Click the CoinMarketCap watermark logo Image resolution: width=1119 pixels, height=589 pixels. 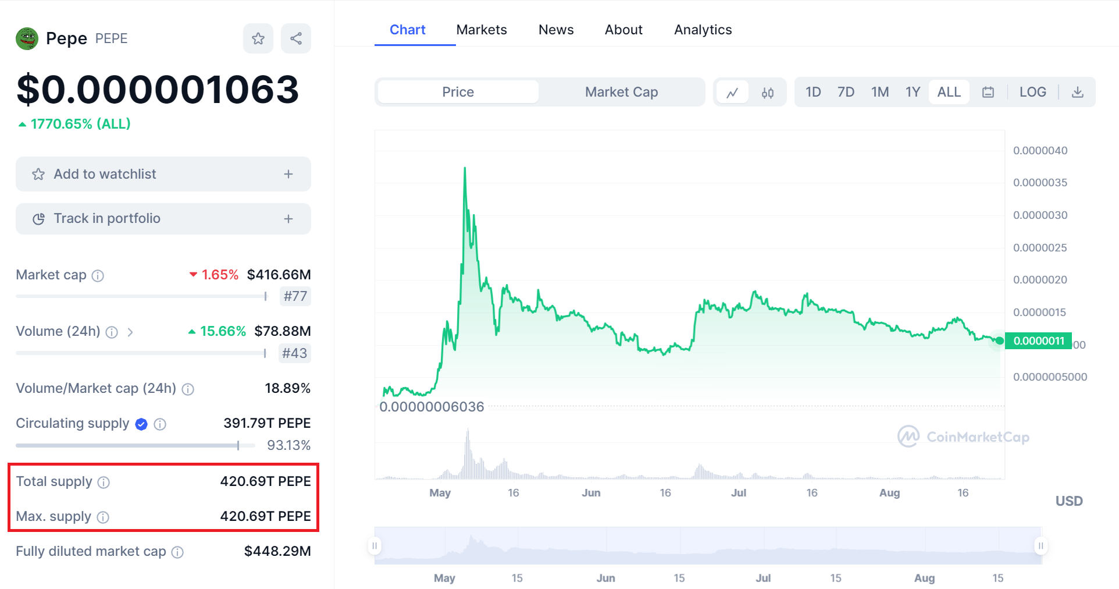[963, 437]
